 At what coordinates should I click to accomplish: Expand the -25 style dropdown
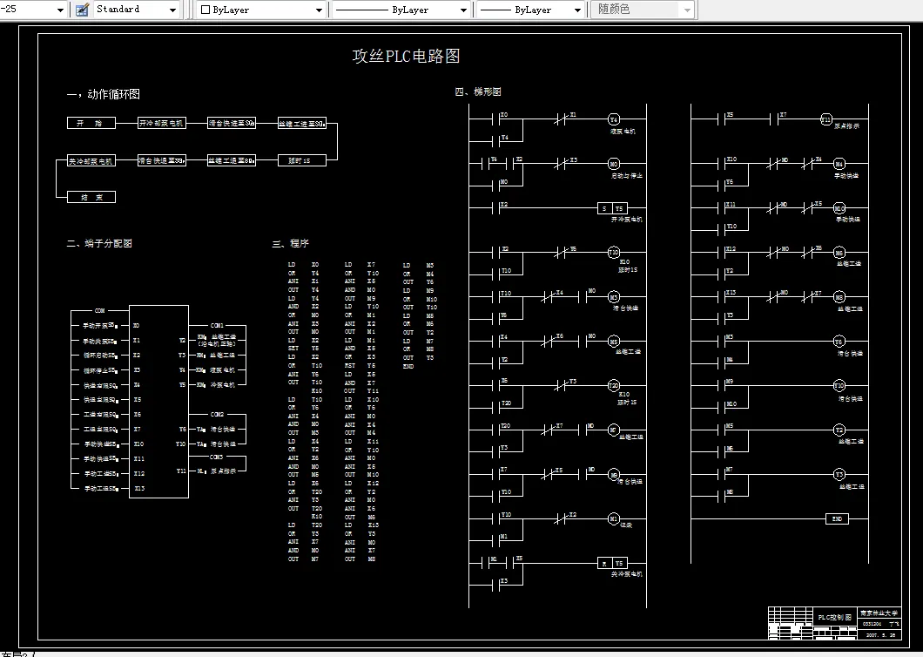click(x=60, y=10)
